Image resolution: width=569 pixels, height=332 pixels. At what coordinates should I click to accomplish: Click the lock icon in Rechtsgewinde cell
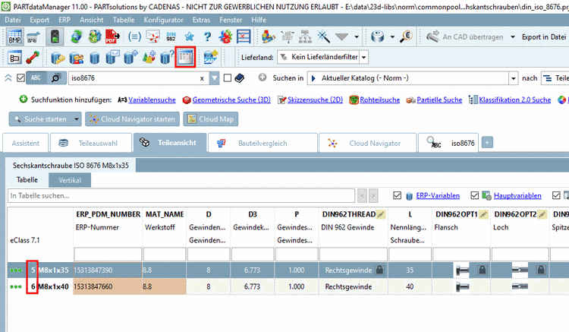[379, 270]
